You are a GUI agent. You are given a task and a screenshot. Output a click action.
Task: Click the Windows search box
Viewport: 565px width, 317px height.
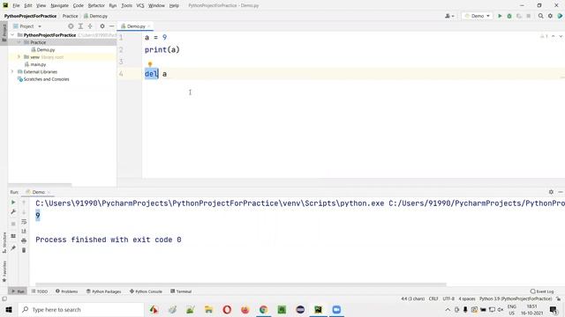click(x=81, y=309)
